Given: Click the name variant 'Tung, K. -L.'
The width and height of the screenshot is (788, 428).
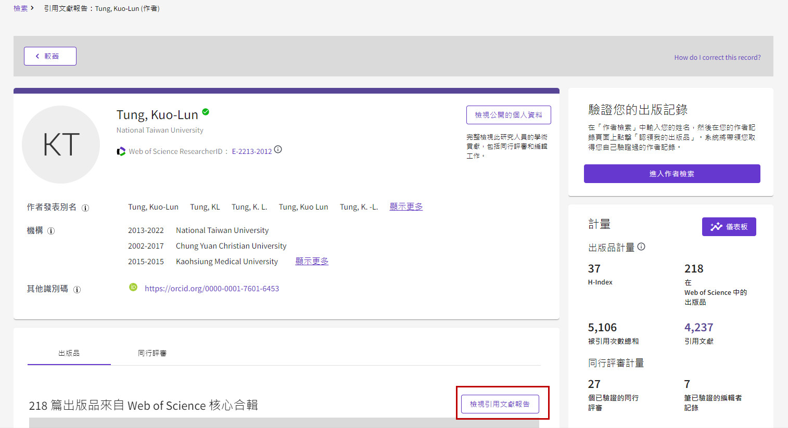Looking at the screenshot, I should 359,207.
